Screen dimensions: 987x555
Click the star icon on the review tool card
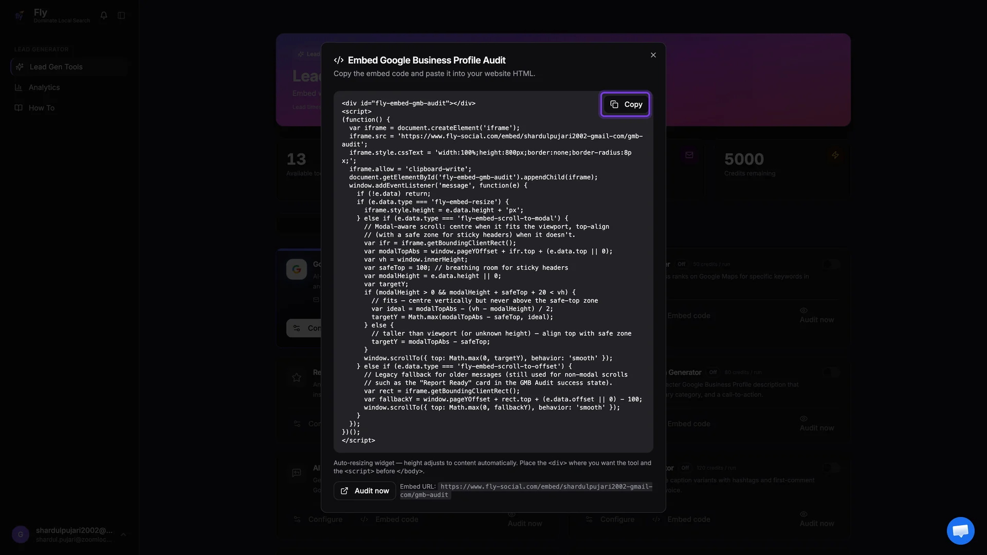tap(297, 378)
